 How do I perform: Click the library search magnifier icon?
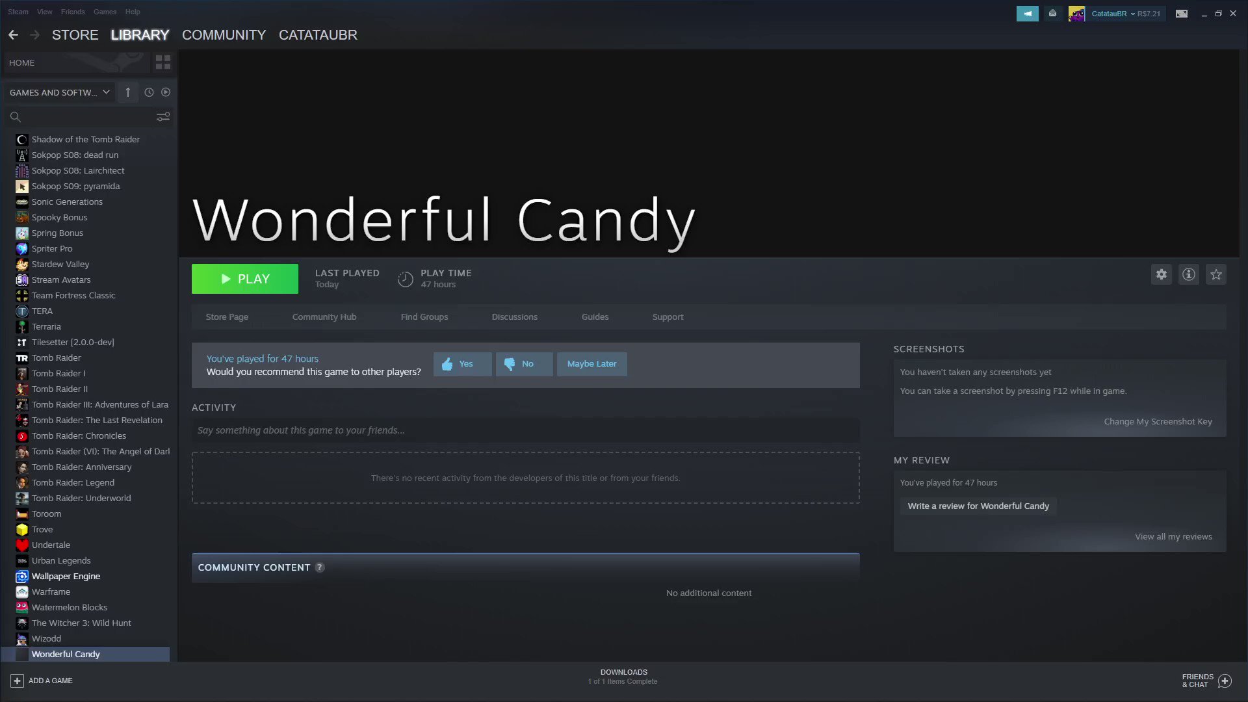click(x=16, y=117)
